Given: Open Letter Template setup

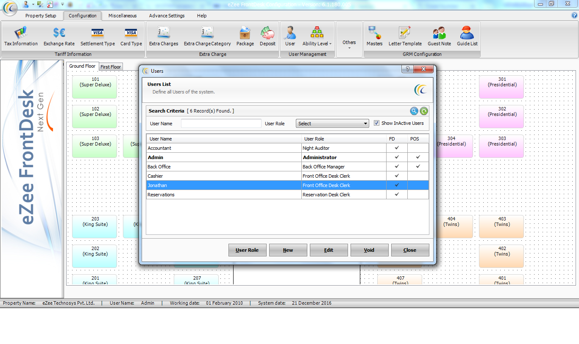Looking at the screenshot, I should point(405,36).
